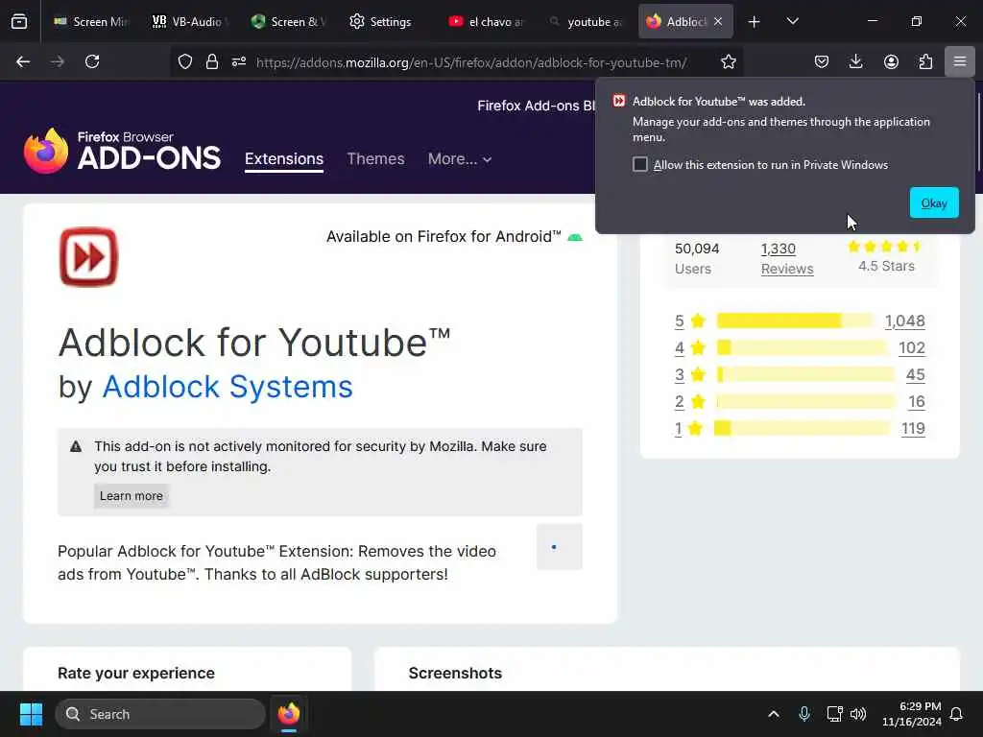Click the warning triangle icon in the notice

tap(76, 446)
